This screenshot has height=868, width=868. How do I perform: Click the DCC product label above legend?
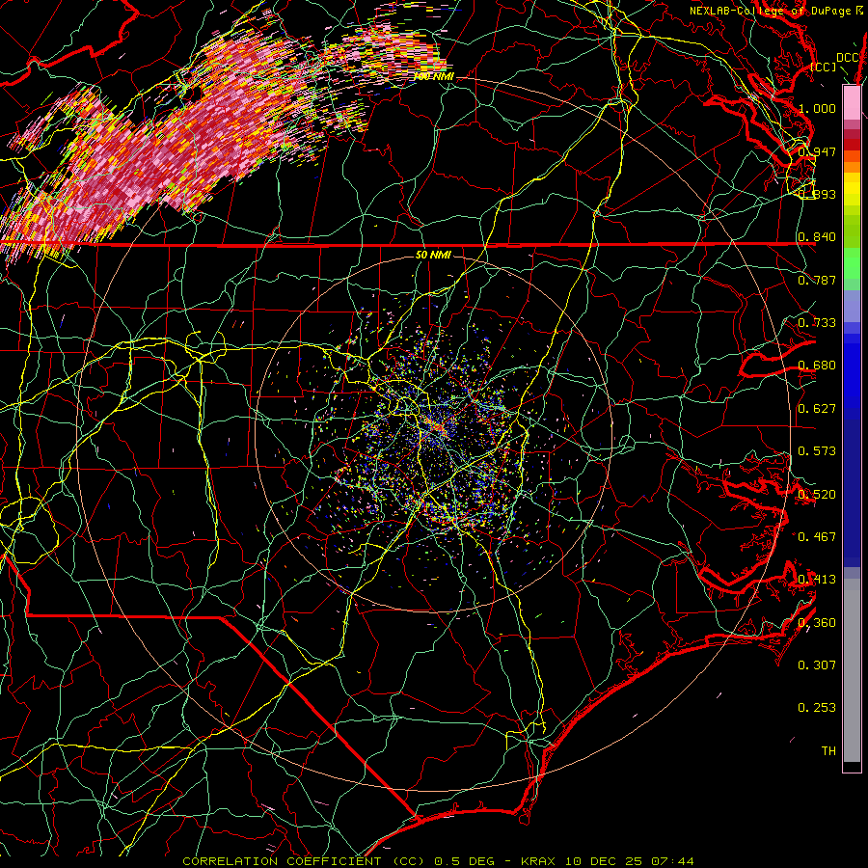(x=847, y=58)
